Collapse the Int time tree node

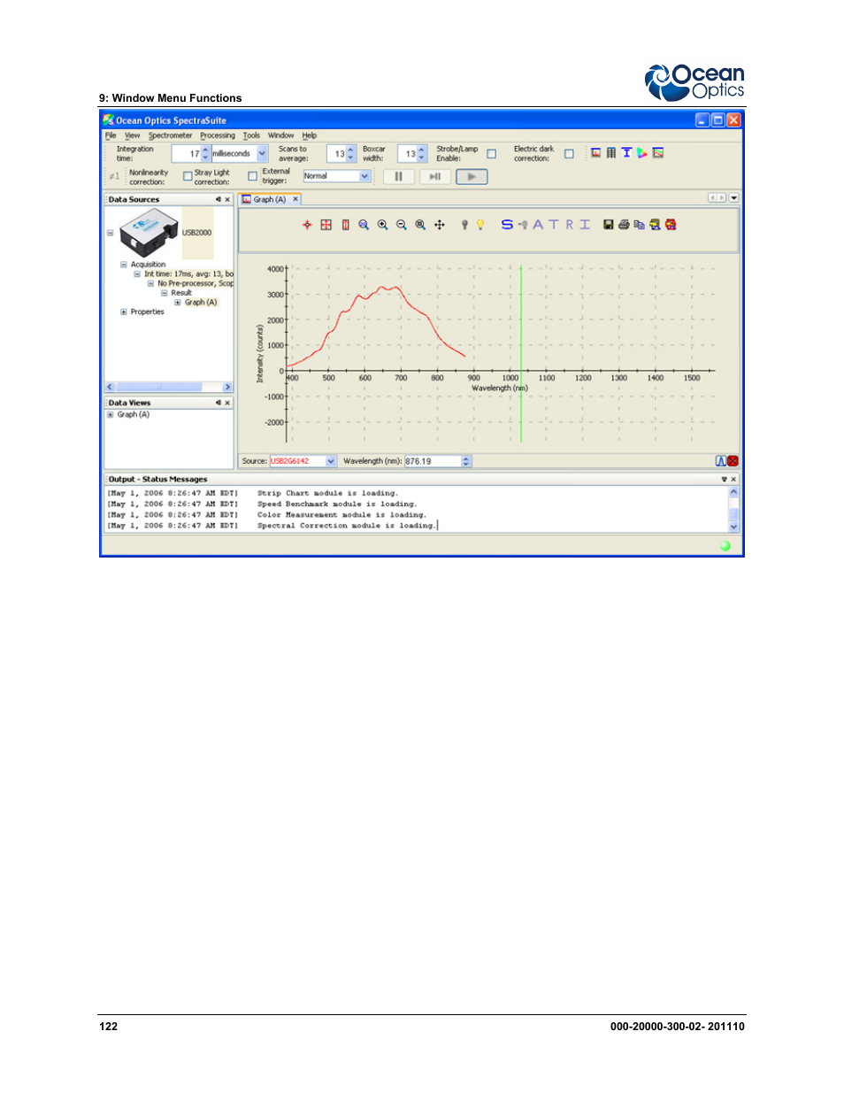137,274
